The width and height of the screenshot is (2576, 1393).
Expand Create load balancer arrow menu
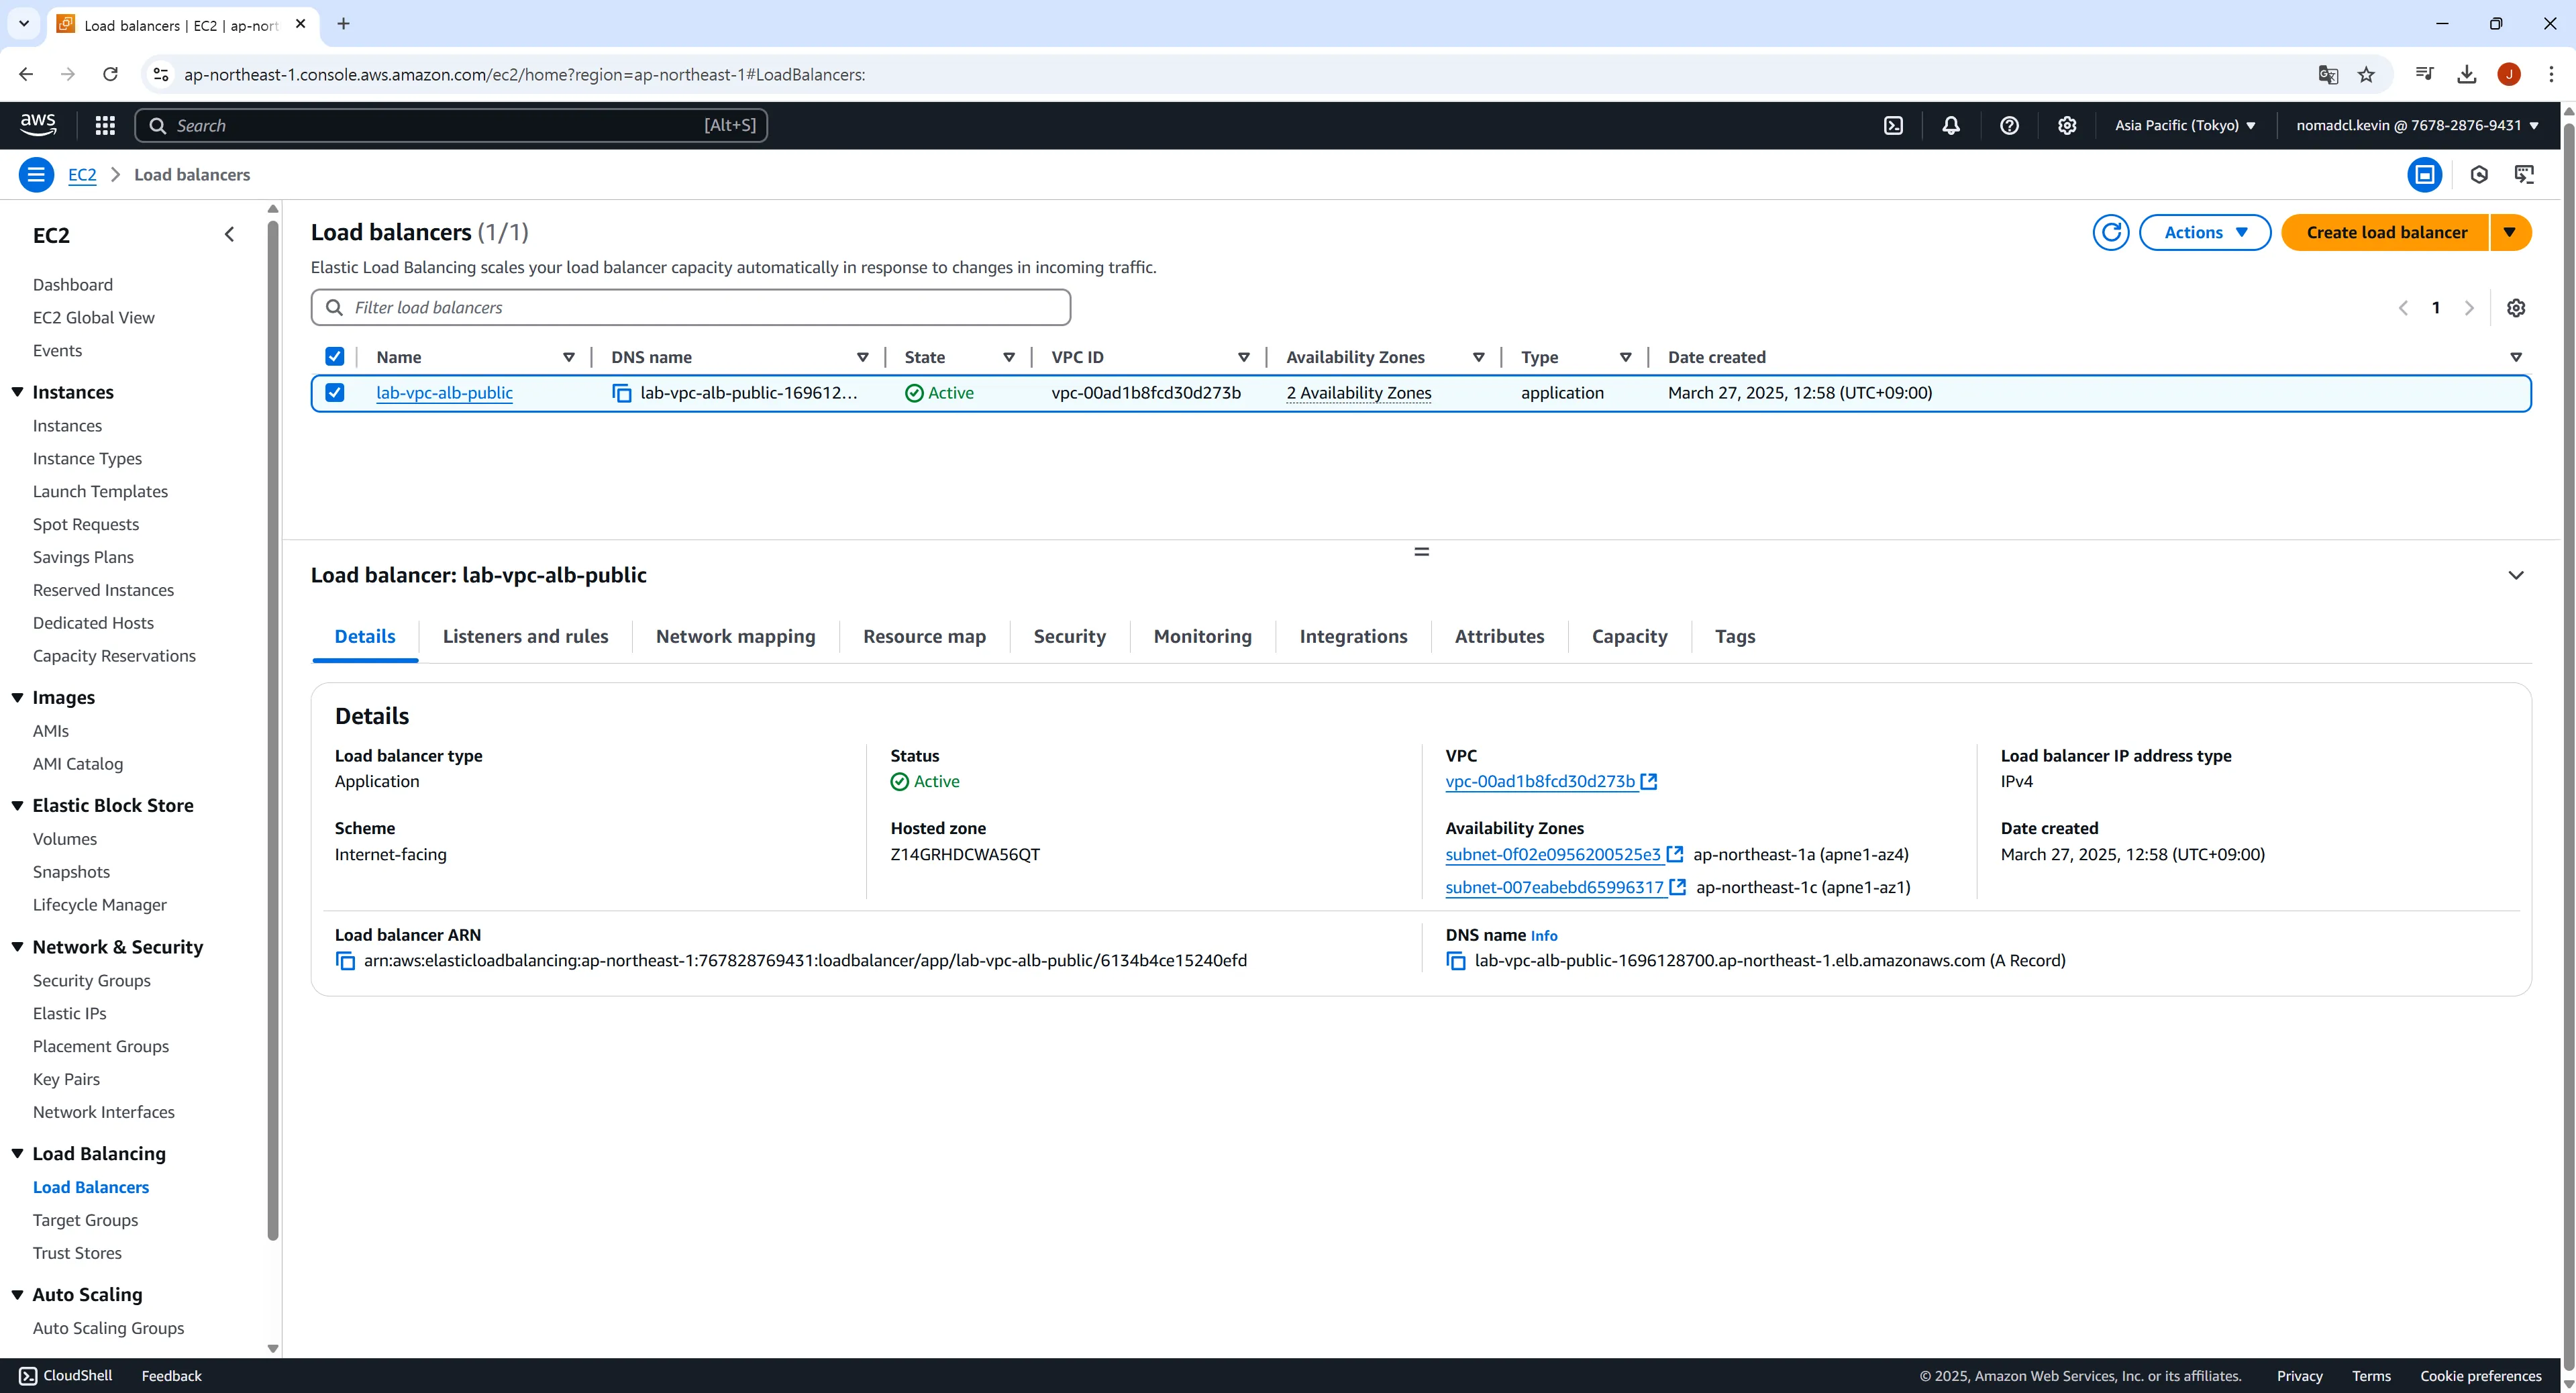tap(2509, 232)
